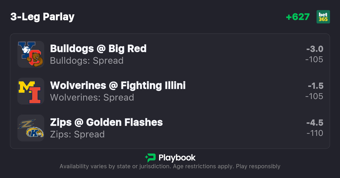Screen dimensions: 340x178
Task: Select the -1.5 spread value
Action: (x=316, y=86)
